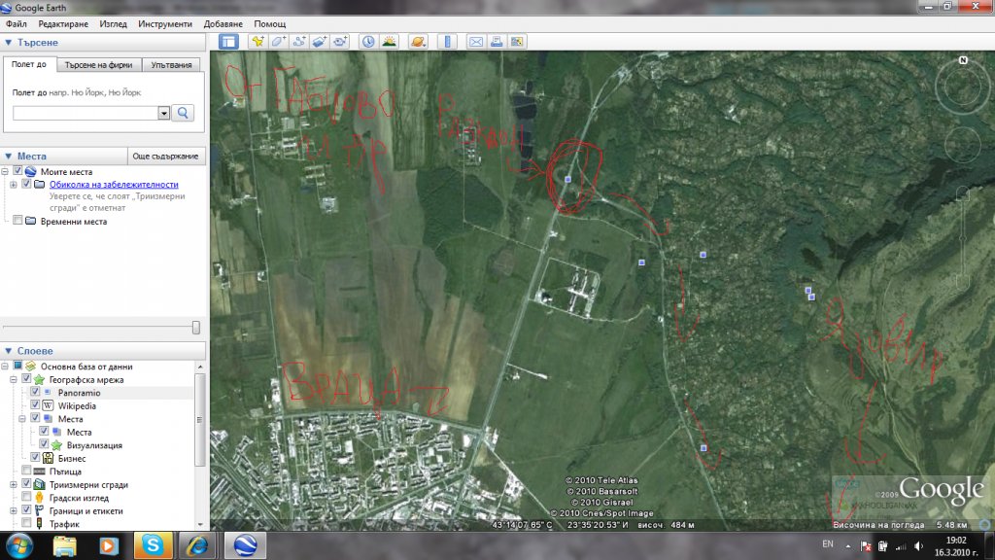Toggle Граници и етикети checkbox
Viewport: 995px width, 560px height.
(x=26, y=510)
